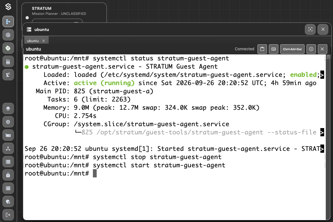The image size is (333, 222).
Task: Click the server icon beside the ubuntu window title
Action: coord(29,29)
